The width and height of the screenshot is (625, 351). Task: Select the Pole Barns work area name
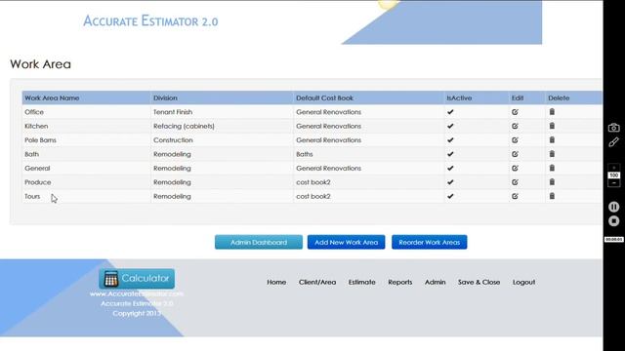pyautogui.click(x=40, y=140)
